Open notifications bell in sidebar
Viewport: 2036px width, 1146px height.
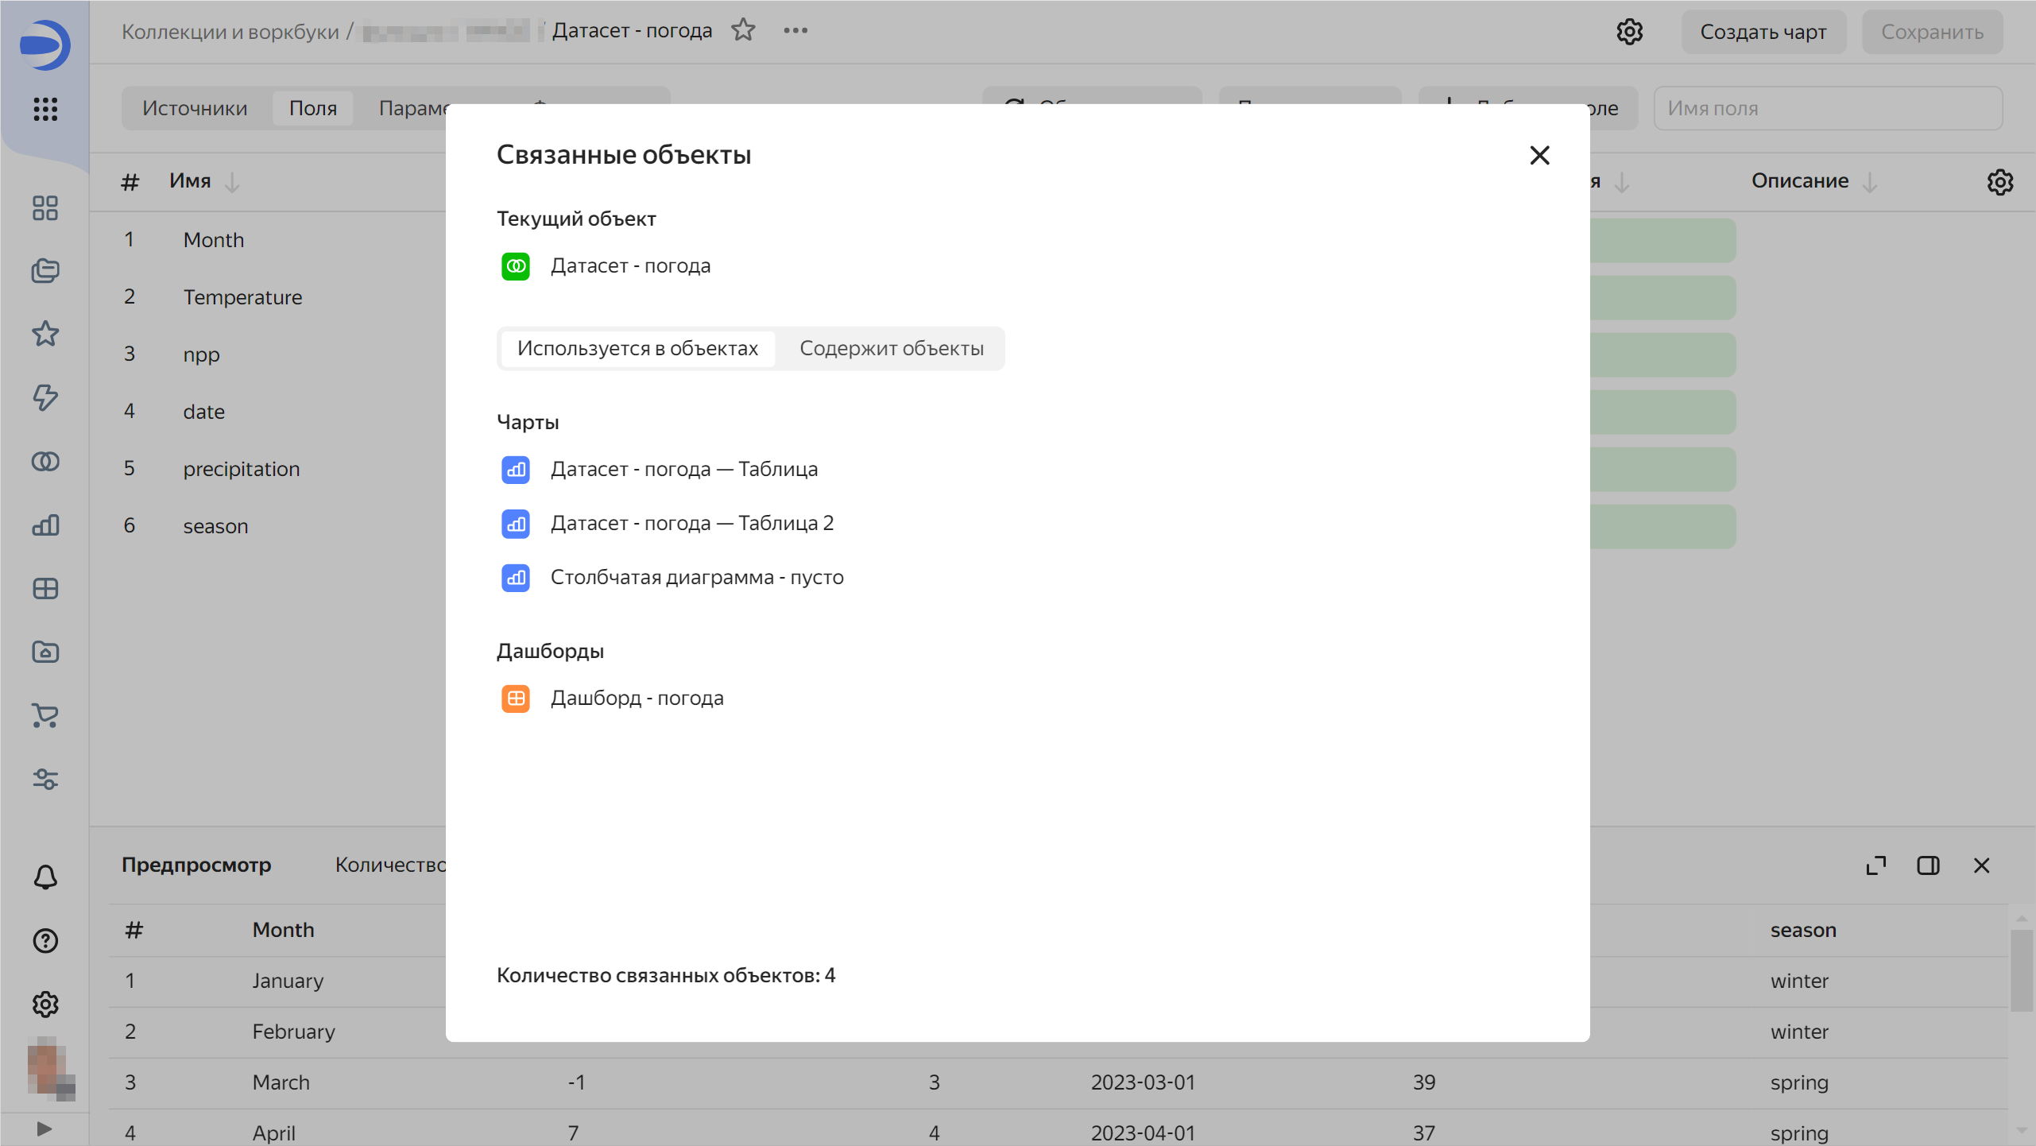(x=45, y=877)
